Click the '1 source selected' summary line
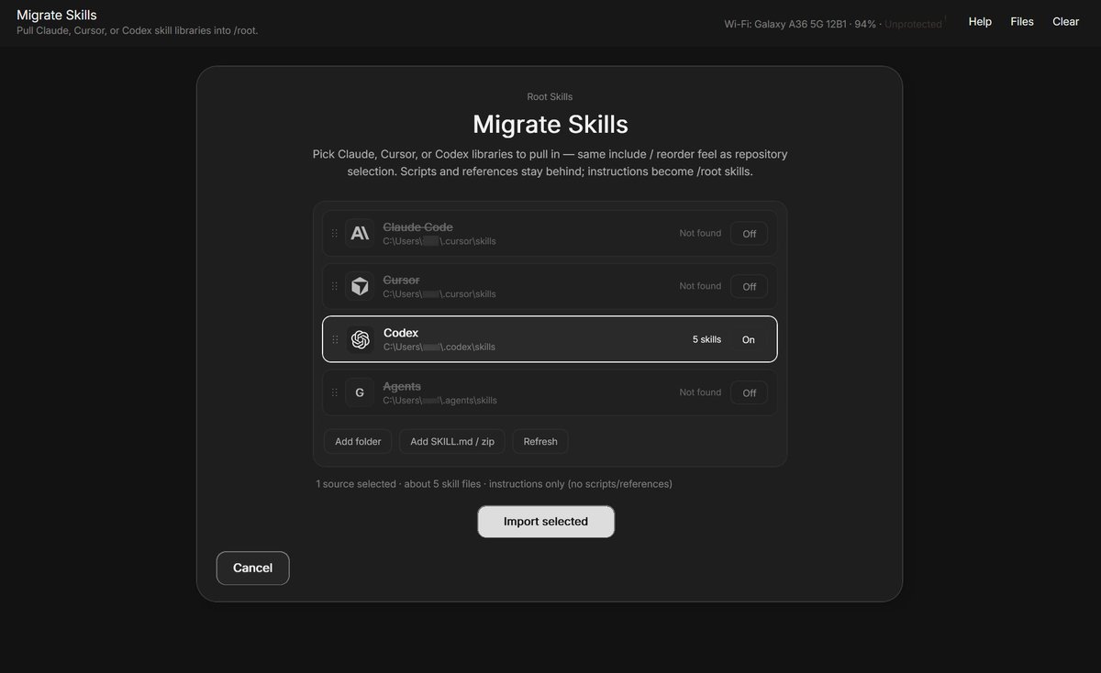 coord(494,483)
